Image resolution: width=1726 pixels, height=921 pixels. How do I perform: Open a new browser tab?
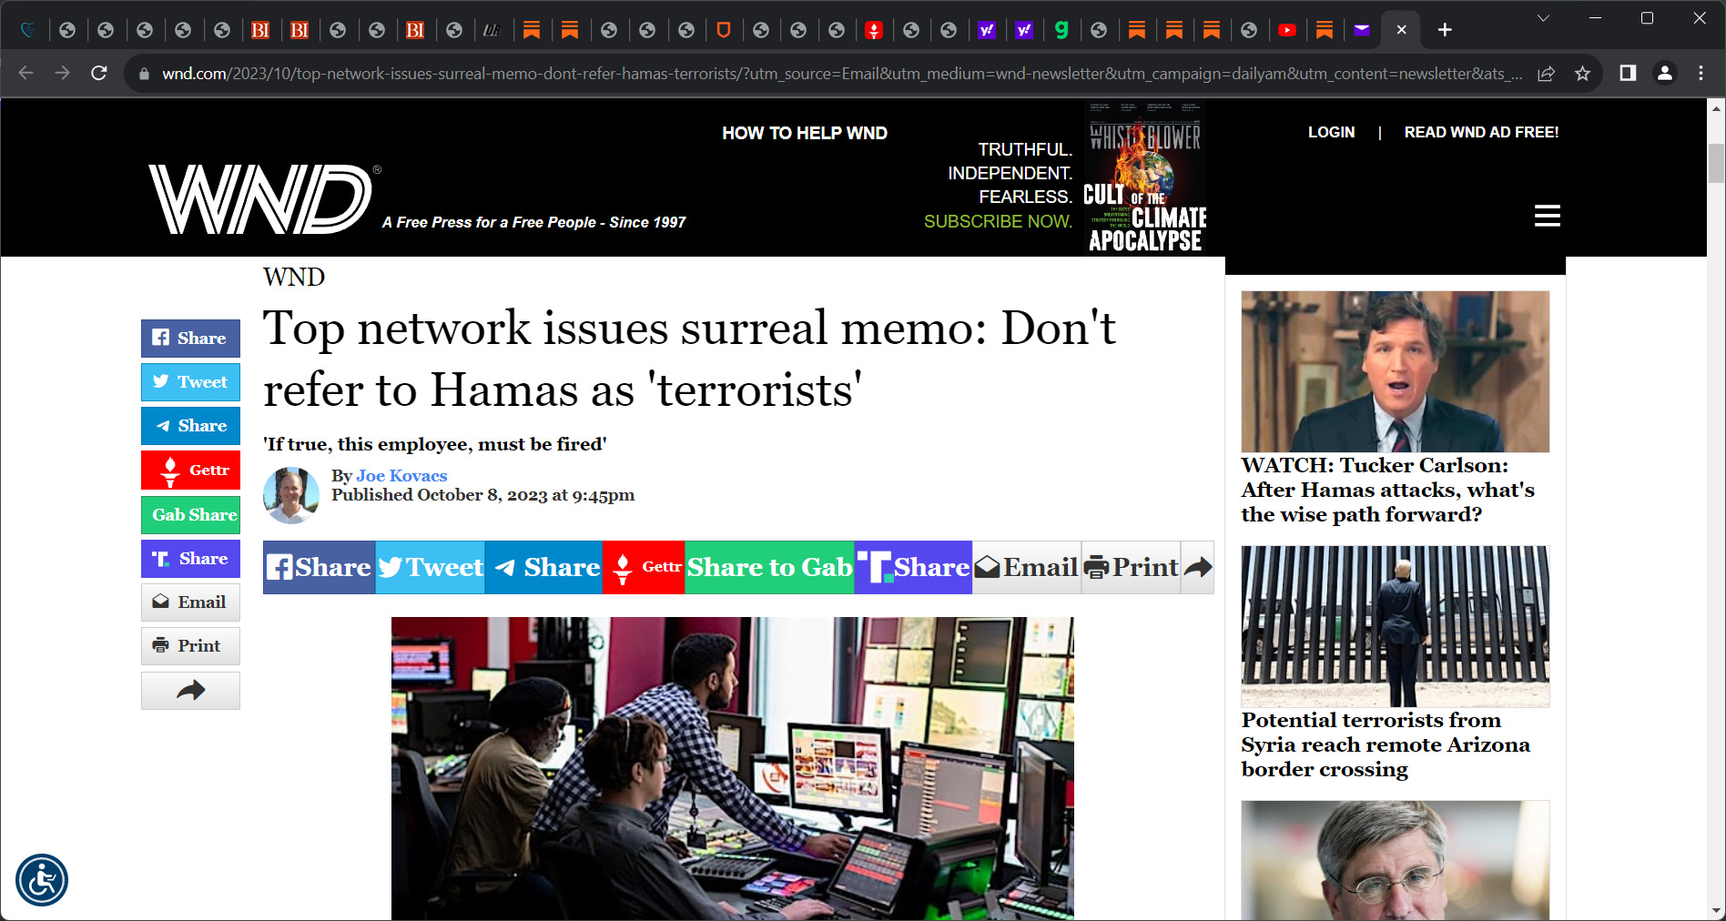pyautogui.click(x=1445, y=30)
